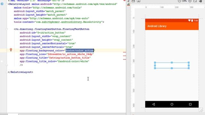Click the expand horizontally toolbar icon
The width and height of the screenshot is (205, 115).
pyautogui.click(x=133, y=1)
